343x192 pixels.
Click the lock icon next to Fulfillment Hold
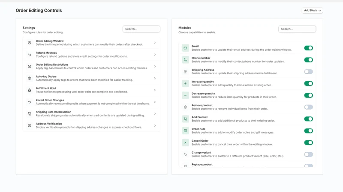pyautogui.click(x=30, y=90)
